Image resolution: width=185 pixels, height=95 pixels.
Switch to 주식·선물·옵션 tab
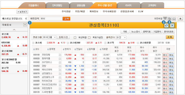pos(104,5)
